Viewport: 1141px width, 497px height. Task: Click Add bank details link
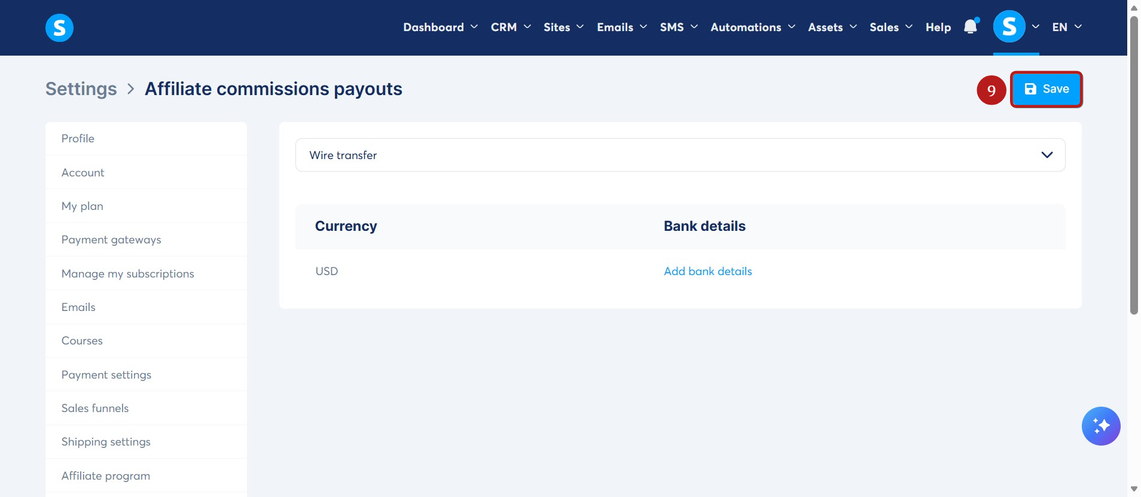point(707,271)
